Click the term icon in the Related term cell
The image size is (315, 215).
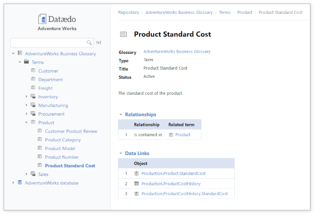(171, 135)
